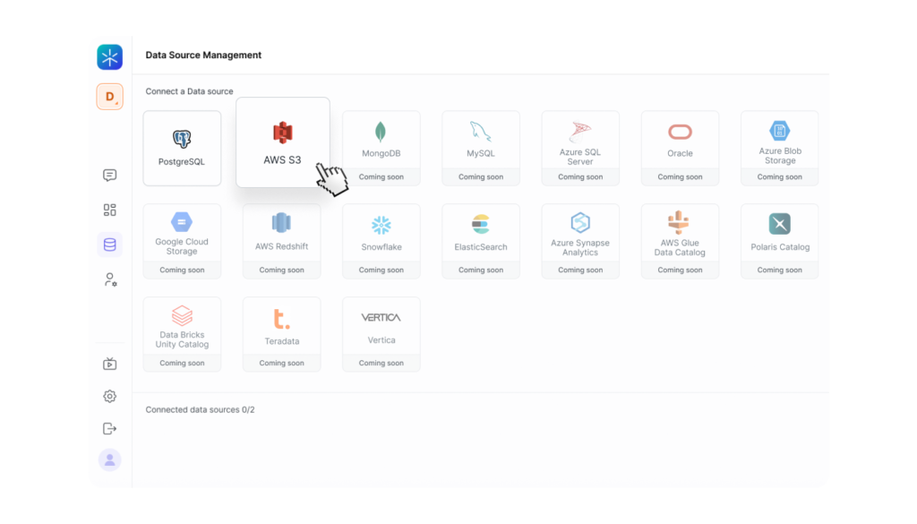Open the user management sidebar icon
917x524 pixels.
[110, 279]
